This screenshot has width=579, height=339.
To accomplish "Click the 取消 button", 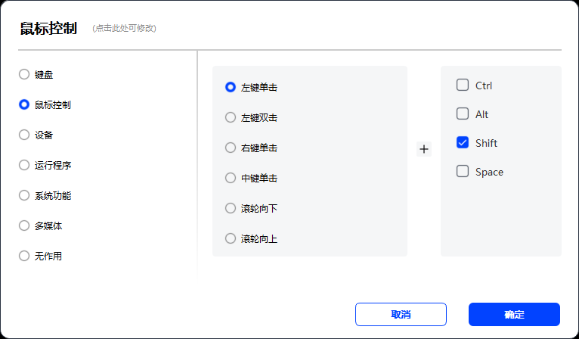I will tap(401, 315).
